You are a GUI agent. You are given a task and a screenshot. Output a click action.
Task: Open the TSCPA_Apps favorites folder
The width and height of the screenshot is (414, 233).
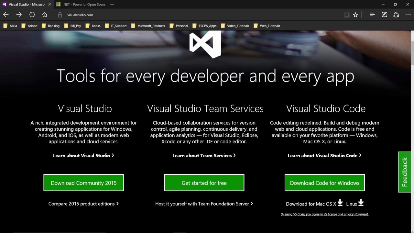pyautogui.click(x=204, y=26)
